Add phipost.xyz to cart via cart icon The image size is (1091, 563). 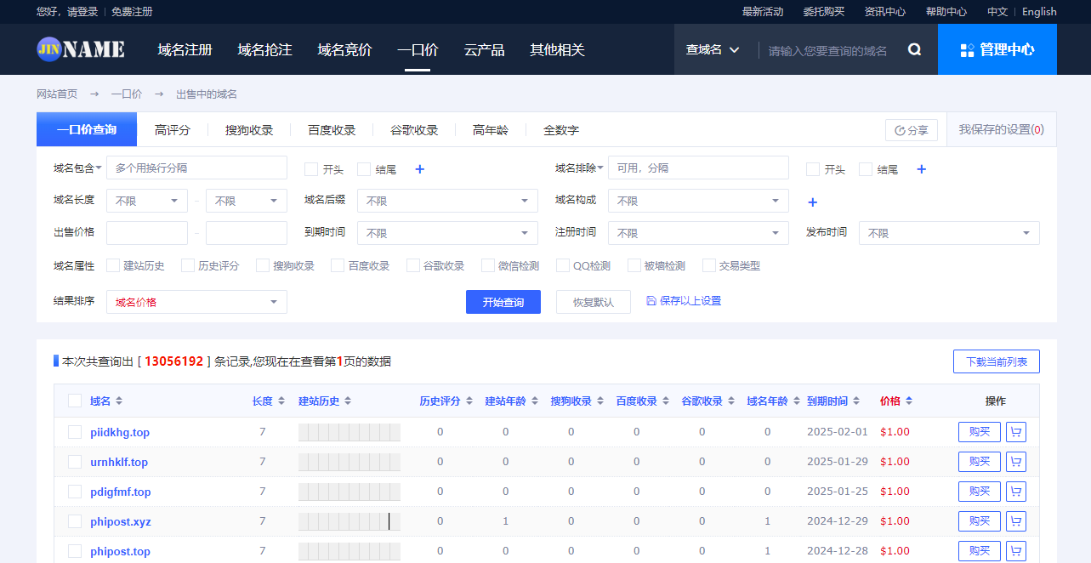click(x=1015, y=521)
